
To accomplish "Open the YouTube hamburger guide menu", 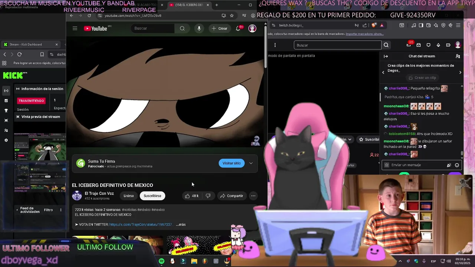I will click(75, 28).
